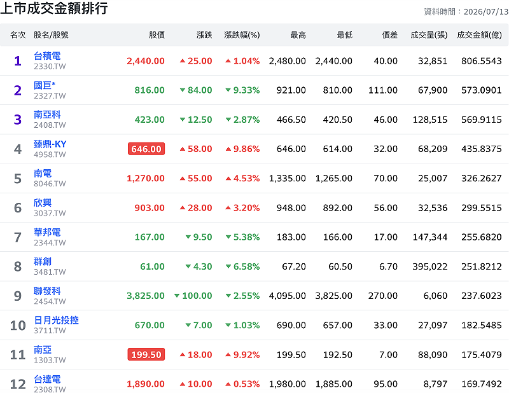The height and width of the screenshot is (393, 509).
Task: Click the 3,825.00 price in the 股價 column
Action: coord(146,296)
